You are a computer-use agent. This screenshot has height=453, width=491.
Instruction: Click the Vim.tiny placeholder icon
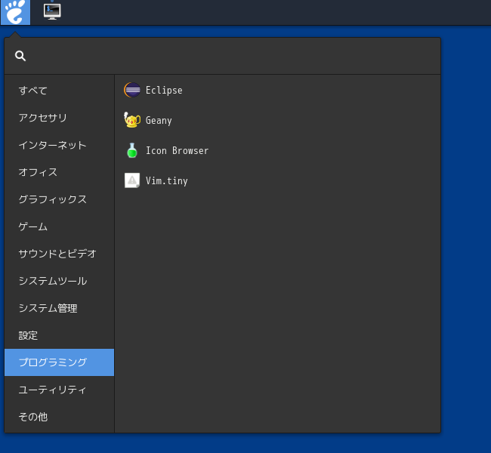coord(132,180)
